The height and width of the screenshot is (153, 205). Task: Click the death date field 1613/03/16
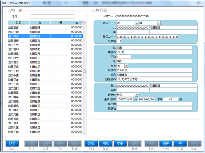coord(146,99)
